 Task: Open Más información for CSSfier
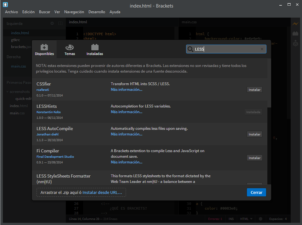point(127,90)
